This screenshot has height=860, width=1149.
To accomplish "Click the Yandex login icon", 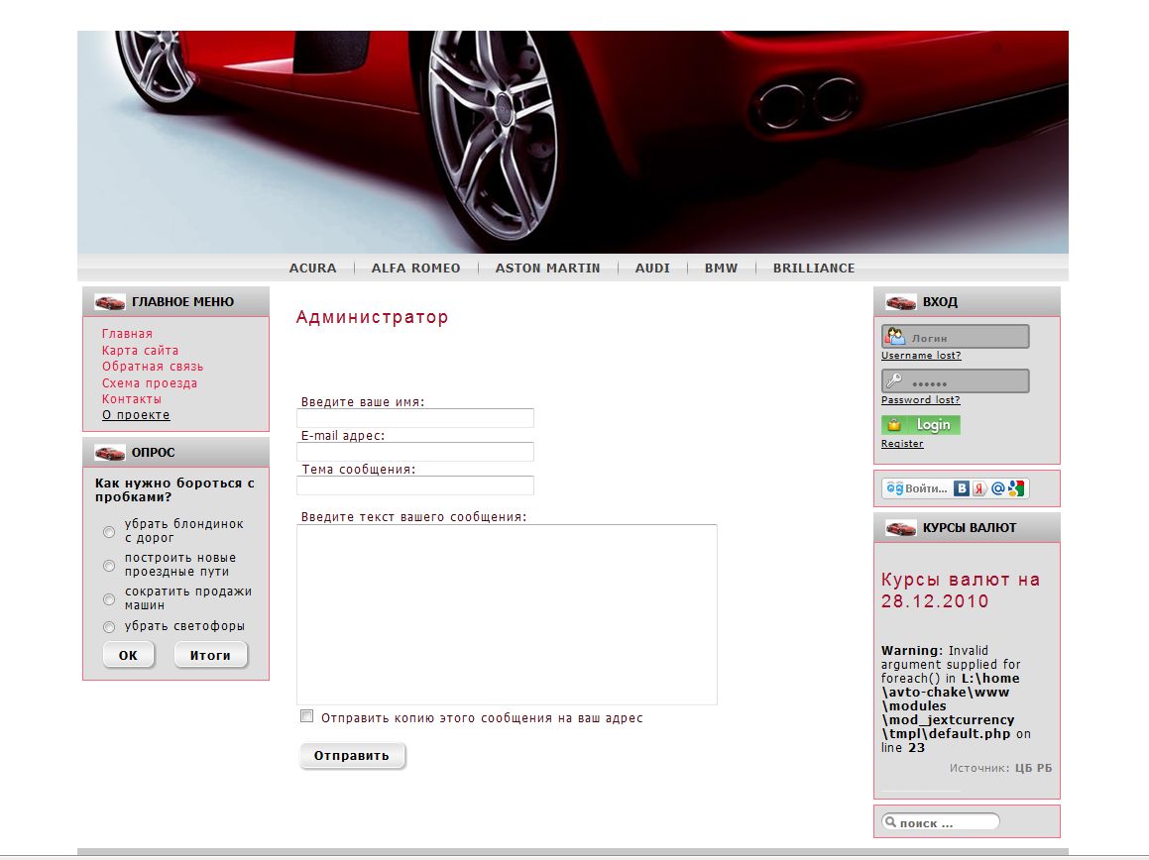I will [979, 488].
